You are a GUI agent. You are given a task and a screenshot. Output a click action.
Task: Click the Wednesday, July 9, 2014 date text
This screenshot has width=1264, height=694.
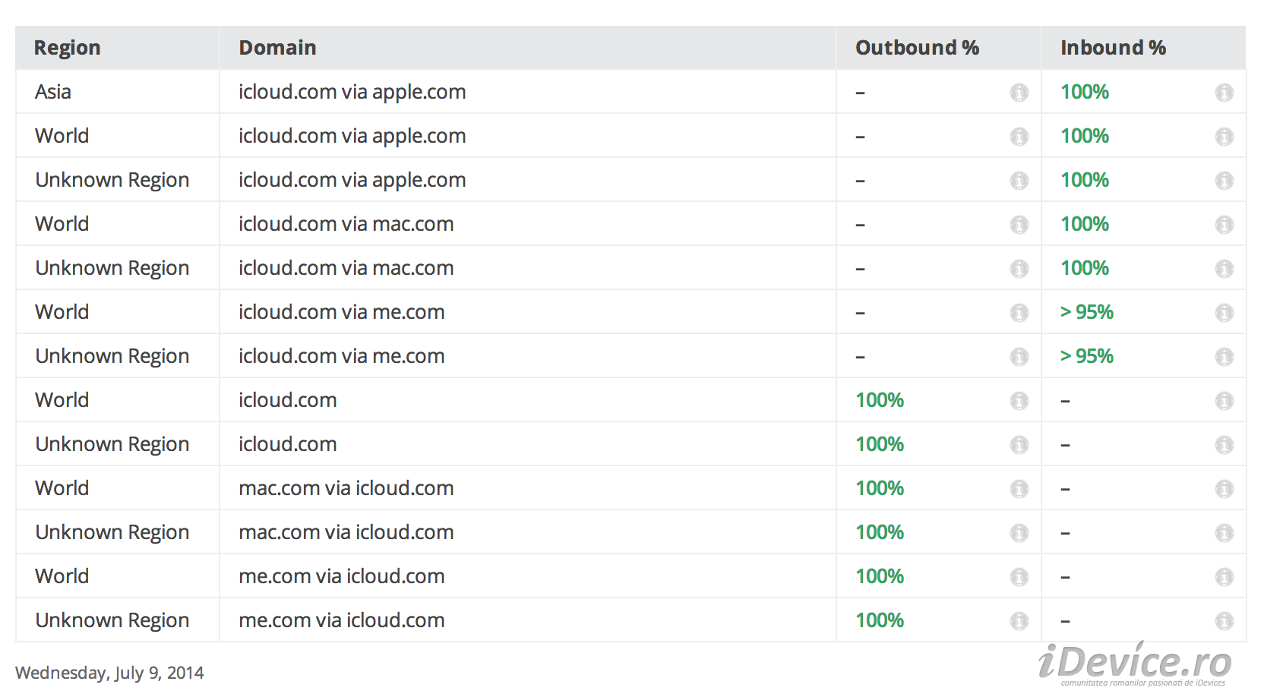[109, 673]
